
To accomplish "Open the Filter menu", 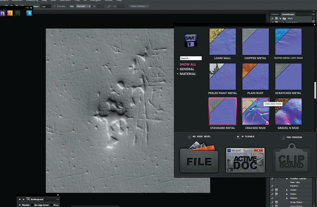I will tap(77, 1).
